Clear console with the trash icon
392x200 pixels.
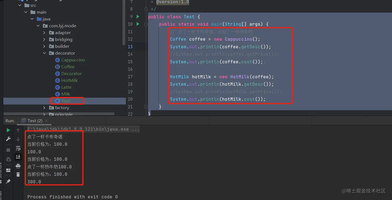[18, 174]
